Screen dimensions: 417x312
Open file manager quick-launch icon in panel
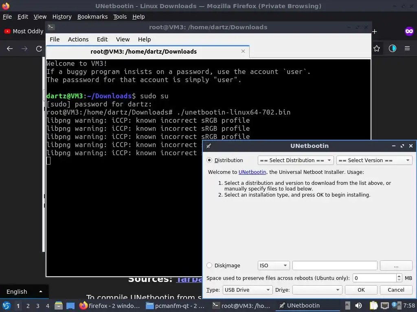click(59, 305)
